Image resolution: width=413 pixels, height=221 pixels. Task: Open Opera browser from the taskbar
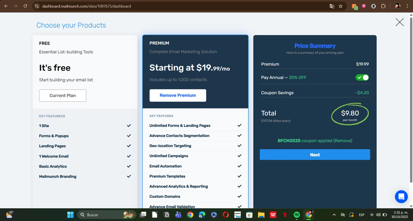click(226, 215)
